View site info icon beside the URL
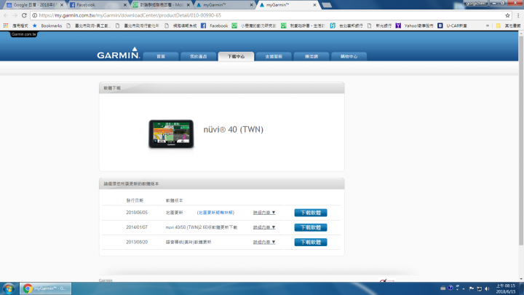The height and width of the screenshot is (295, 524). 34,15
